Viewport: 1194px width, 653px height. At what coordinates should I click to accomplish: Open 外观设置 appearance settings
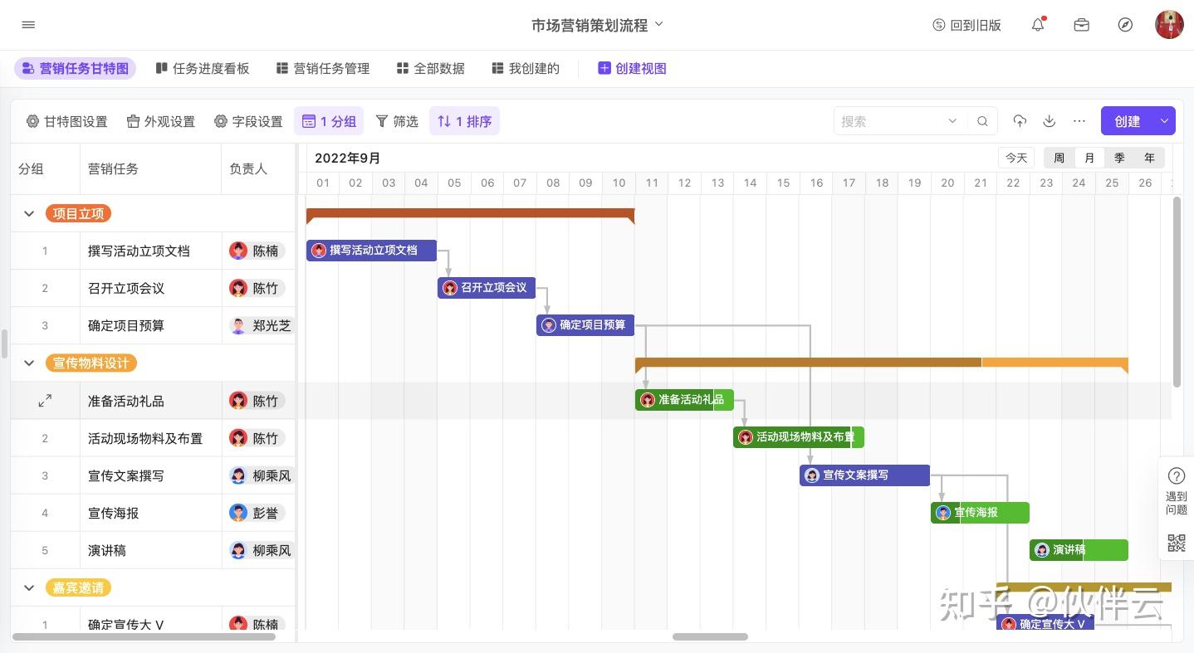pos(160,121)
